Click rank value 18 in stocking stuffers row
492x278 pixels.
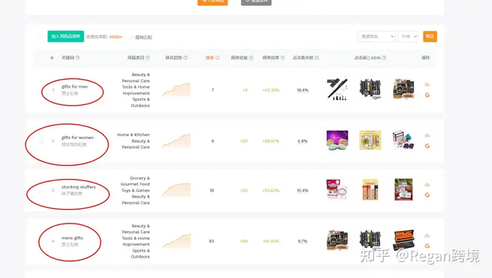[212, 190]
